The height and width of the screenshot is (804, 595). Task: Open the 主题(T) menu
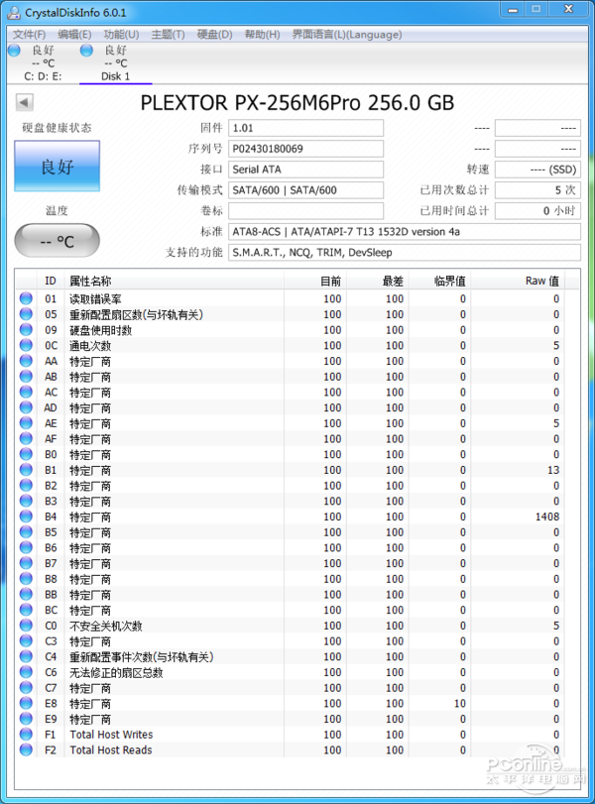tap(168, 35)
